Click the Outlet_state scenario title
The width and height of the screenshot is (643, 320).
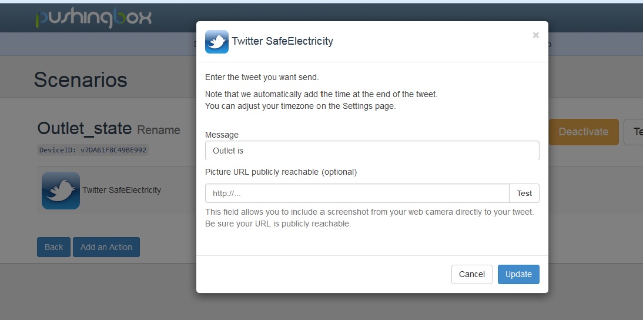85,128
